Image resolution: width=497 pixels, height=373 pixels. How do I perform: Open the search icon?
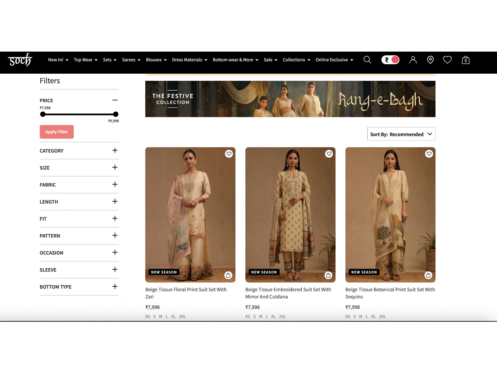367,60
